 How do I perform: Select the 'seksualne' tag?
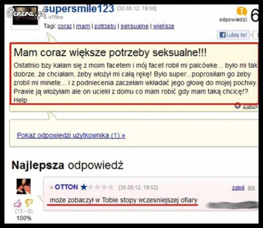(x=134, y=26)
